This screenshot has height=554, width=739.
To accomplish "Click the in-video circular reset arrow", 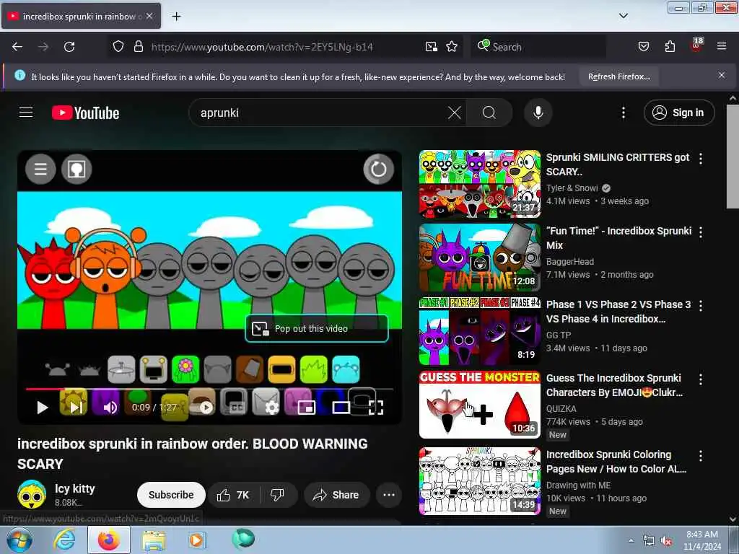I will 378,169.
